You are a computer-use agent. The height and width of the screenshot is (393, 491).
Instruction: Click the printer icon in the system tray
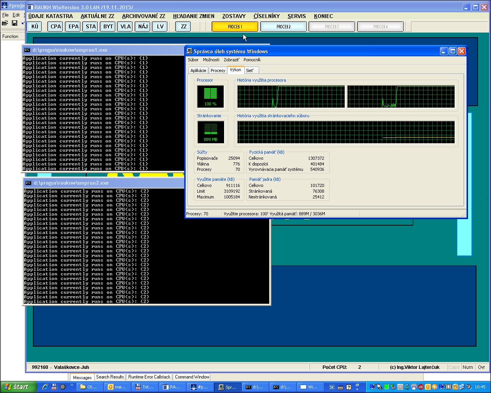(414, 387)
